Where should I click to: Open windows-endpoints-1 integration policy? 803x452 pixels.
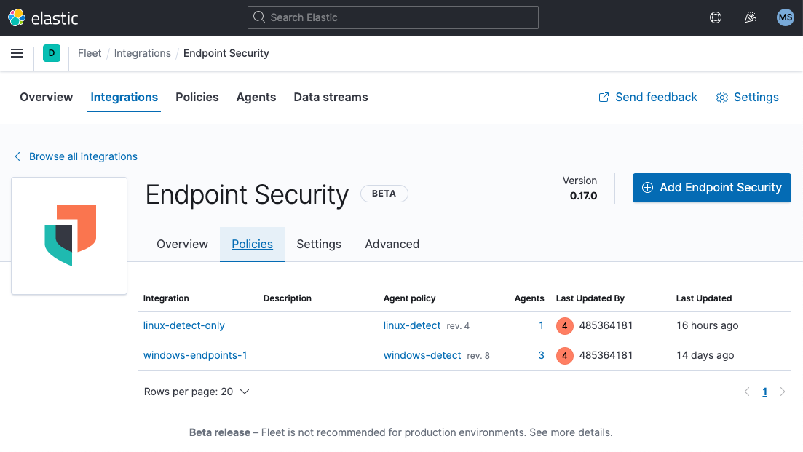195,355
